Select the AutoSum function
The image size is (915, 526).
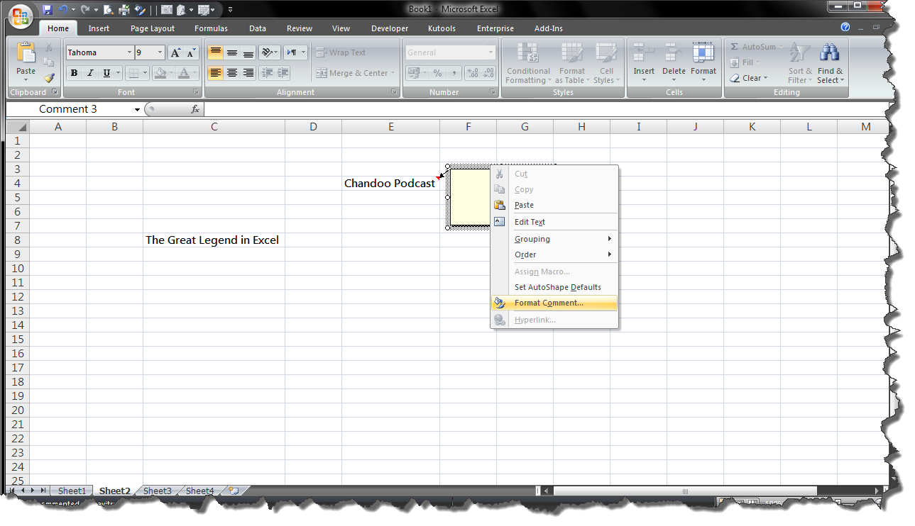[x=752, y=46]
